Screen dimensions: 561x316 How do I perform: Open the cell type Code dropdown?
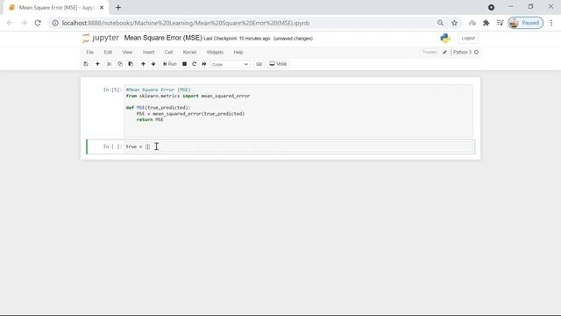(x=230, y=64)
